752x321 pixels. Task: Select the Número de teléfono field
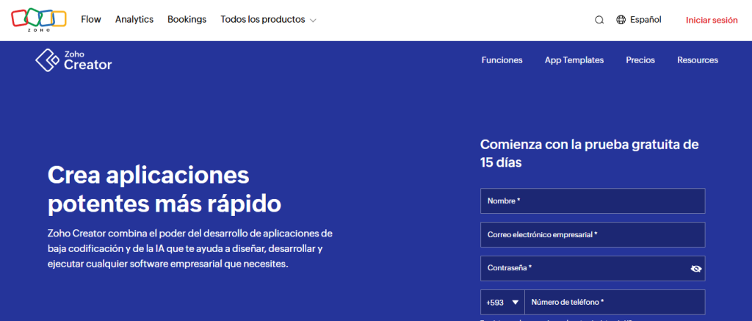pos(615,303)
